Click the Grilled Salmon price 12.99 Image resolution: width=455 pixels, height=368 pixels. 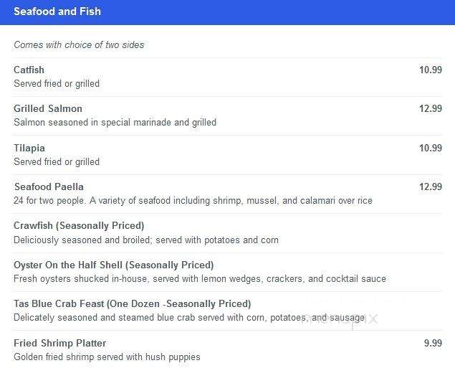431,108
